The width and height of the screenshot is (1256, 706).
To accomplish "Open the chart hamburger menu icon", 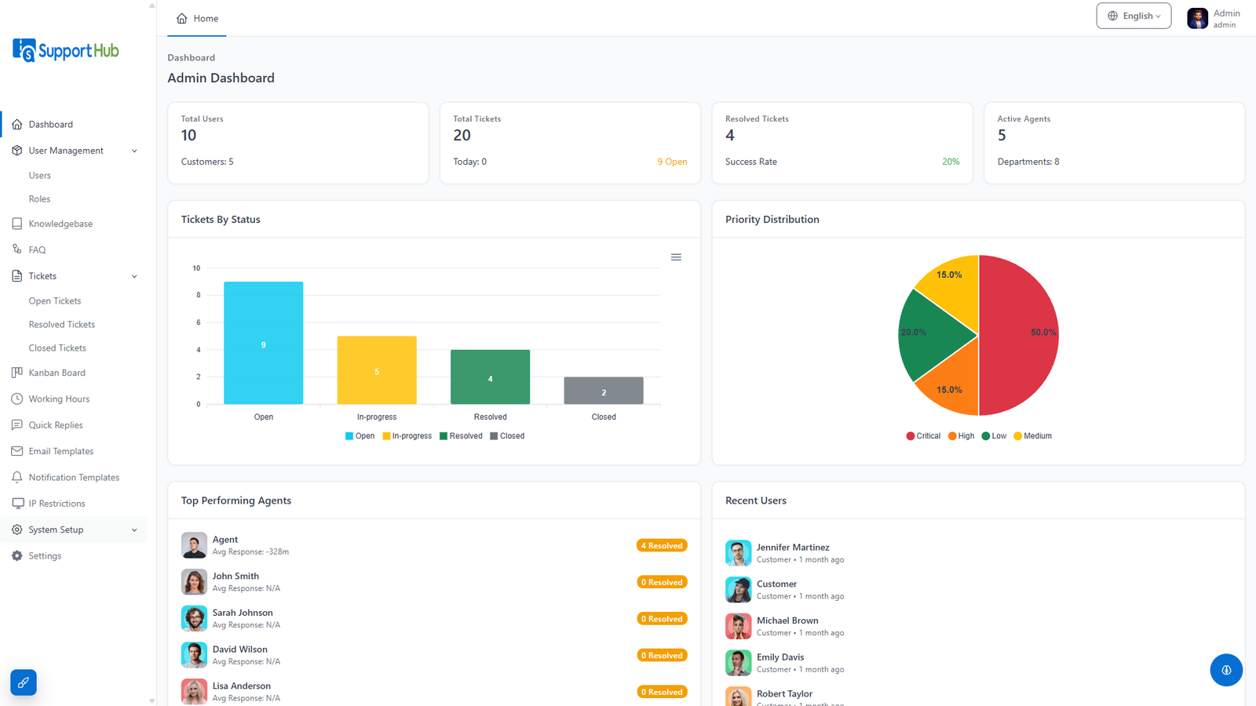I will (676, 257).
